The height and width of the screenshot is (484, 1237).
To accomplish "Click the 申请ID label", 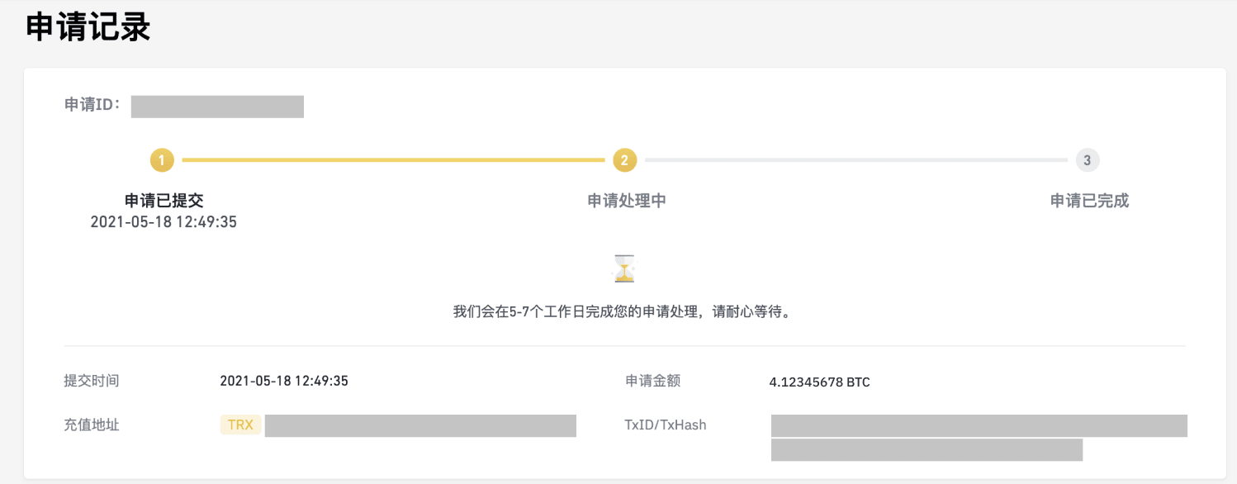I will pyautogui.click(x=93, y=105).
